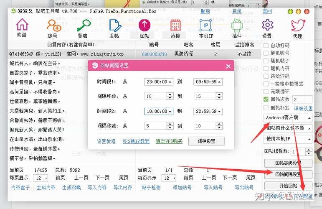Click the 导出贴号 link
322x209 pixels.
click(x=244, y=188)
